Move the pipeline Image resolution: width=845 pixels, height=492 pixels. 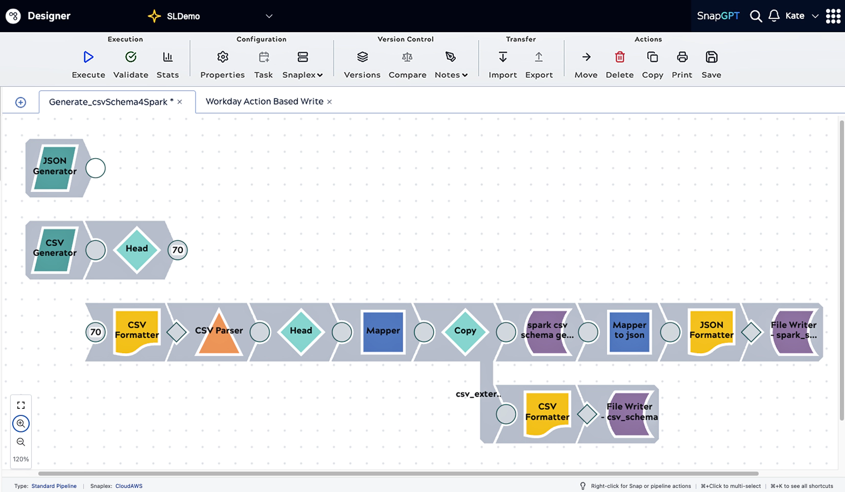tap(586, 57)
